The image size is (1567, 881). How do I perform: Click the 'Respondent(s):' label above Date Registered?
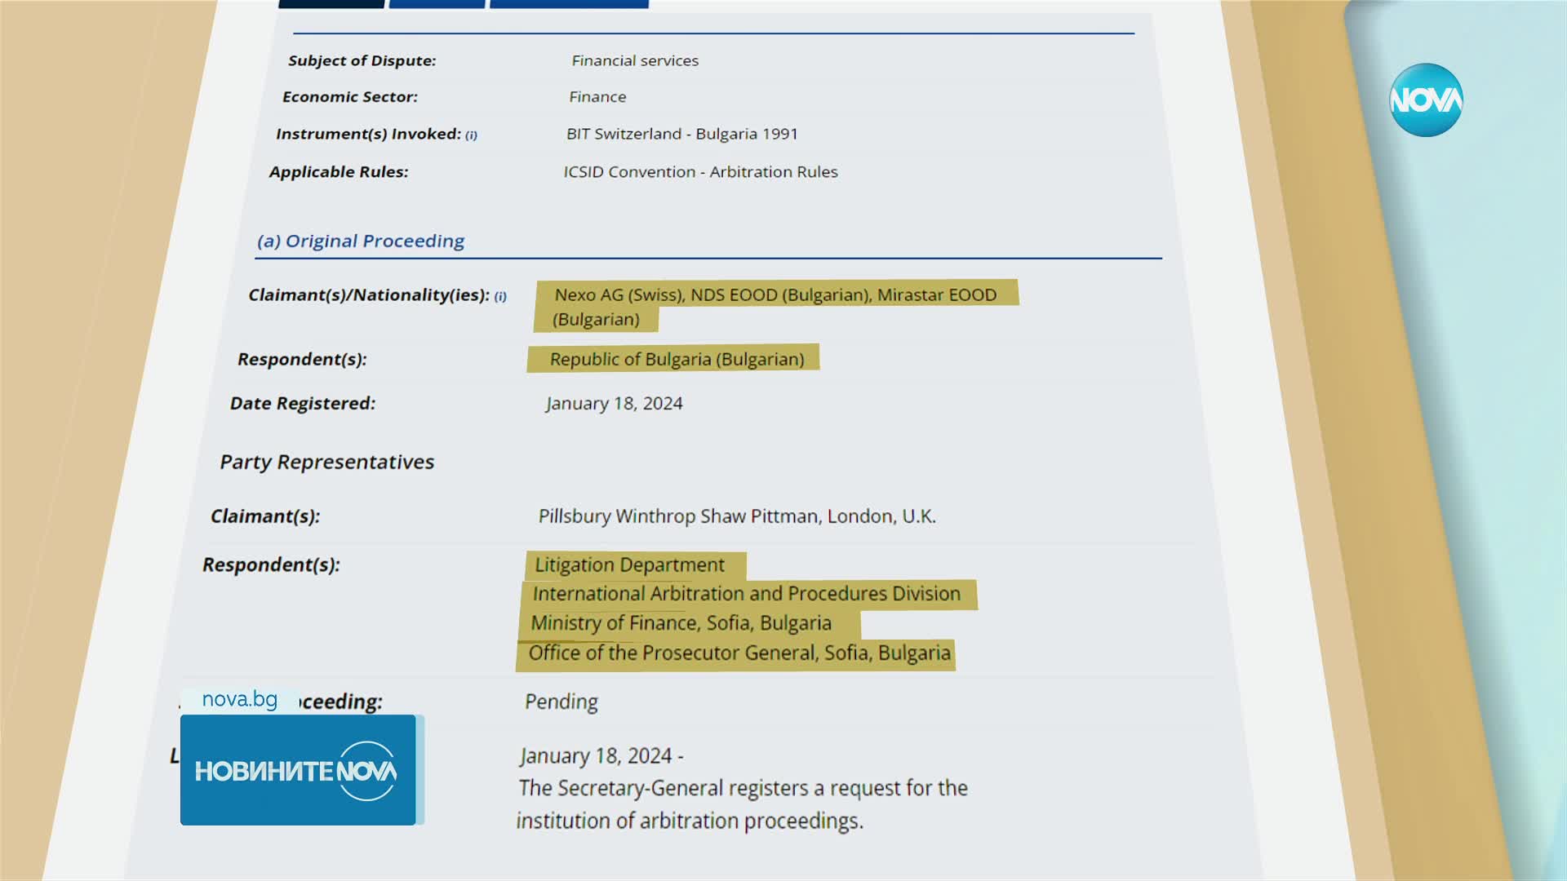click(302, 359)
